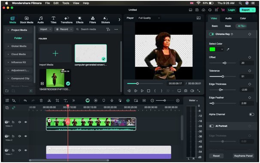This screenshot has height=163, width=260.
Task: Click the Export button
Action: (x=247, y=10)
